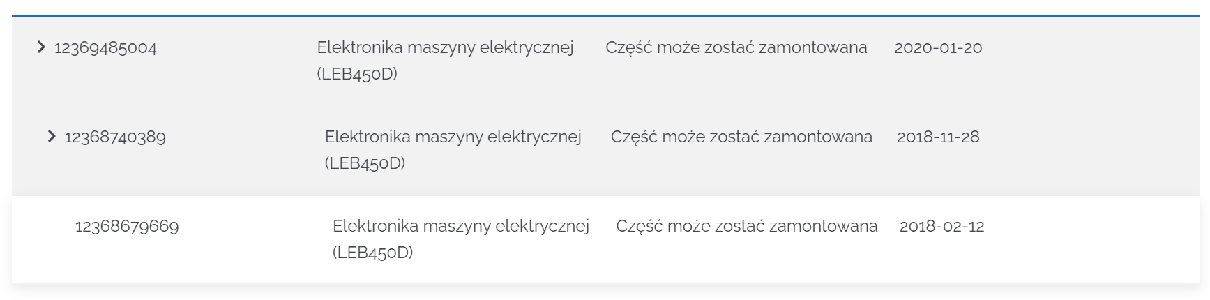Select part number 12368679669
The height and width of the screenshot is (300, 1210).
pos(127,226)
